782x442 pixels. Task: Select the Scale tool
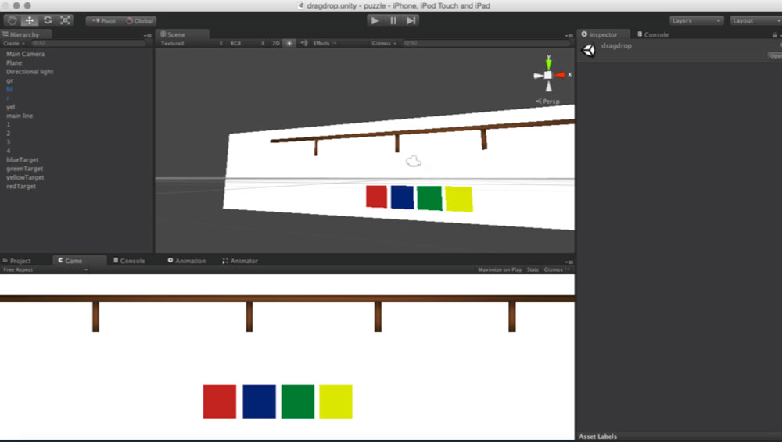(x=65, y=20)
